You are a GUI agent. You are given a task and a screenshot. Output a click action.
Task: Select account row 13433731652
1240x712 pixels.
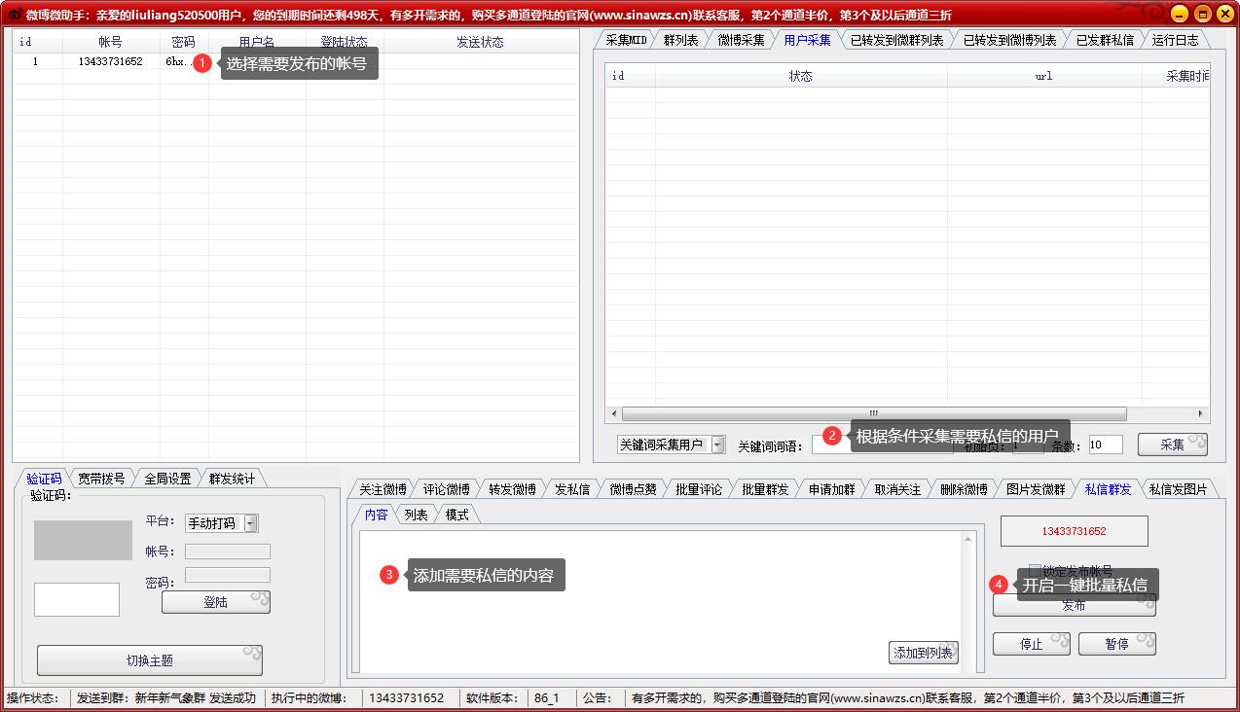click(x=296, y=61)
